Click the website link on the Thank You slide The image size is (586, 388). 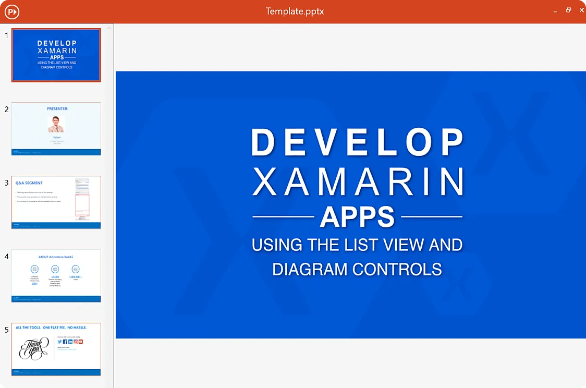click(x=68, y=349)
